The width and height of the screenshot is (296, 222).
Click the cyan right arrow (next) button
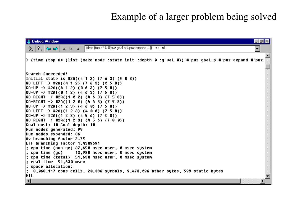click(55, 49)
